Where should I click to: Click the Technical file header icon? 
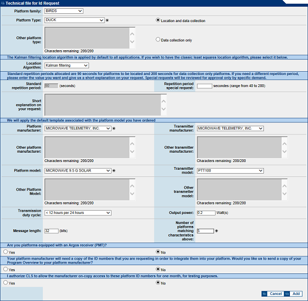tap(3, 3)
